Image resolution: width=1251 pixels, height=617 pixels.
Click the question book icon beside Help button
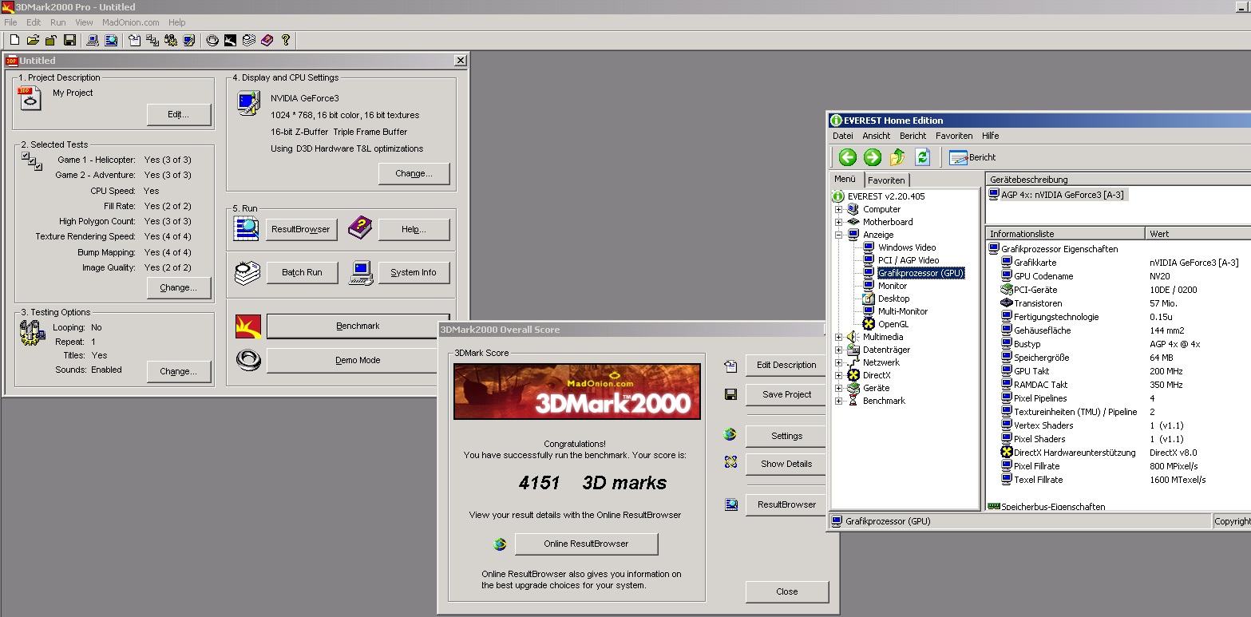click(x=360, y=229)
